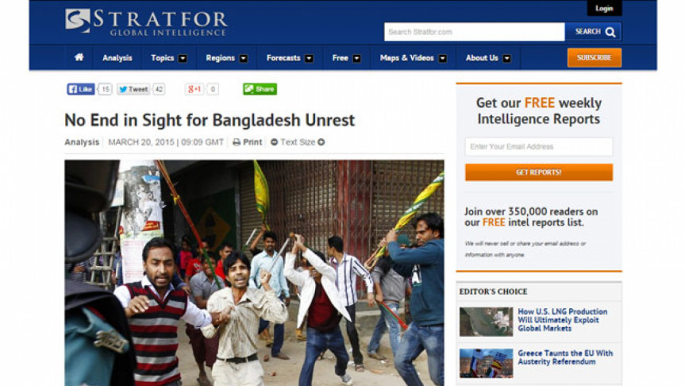The image size is (685, 386).
Task: Open the Greece Austerity Referendum thumbnail
Action: [487, 363]
